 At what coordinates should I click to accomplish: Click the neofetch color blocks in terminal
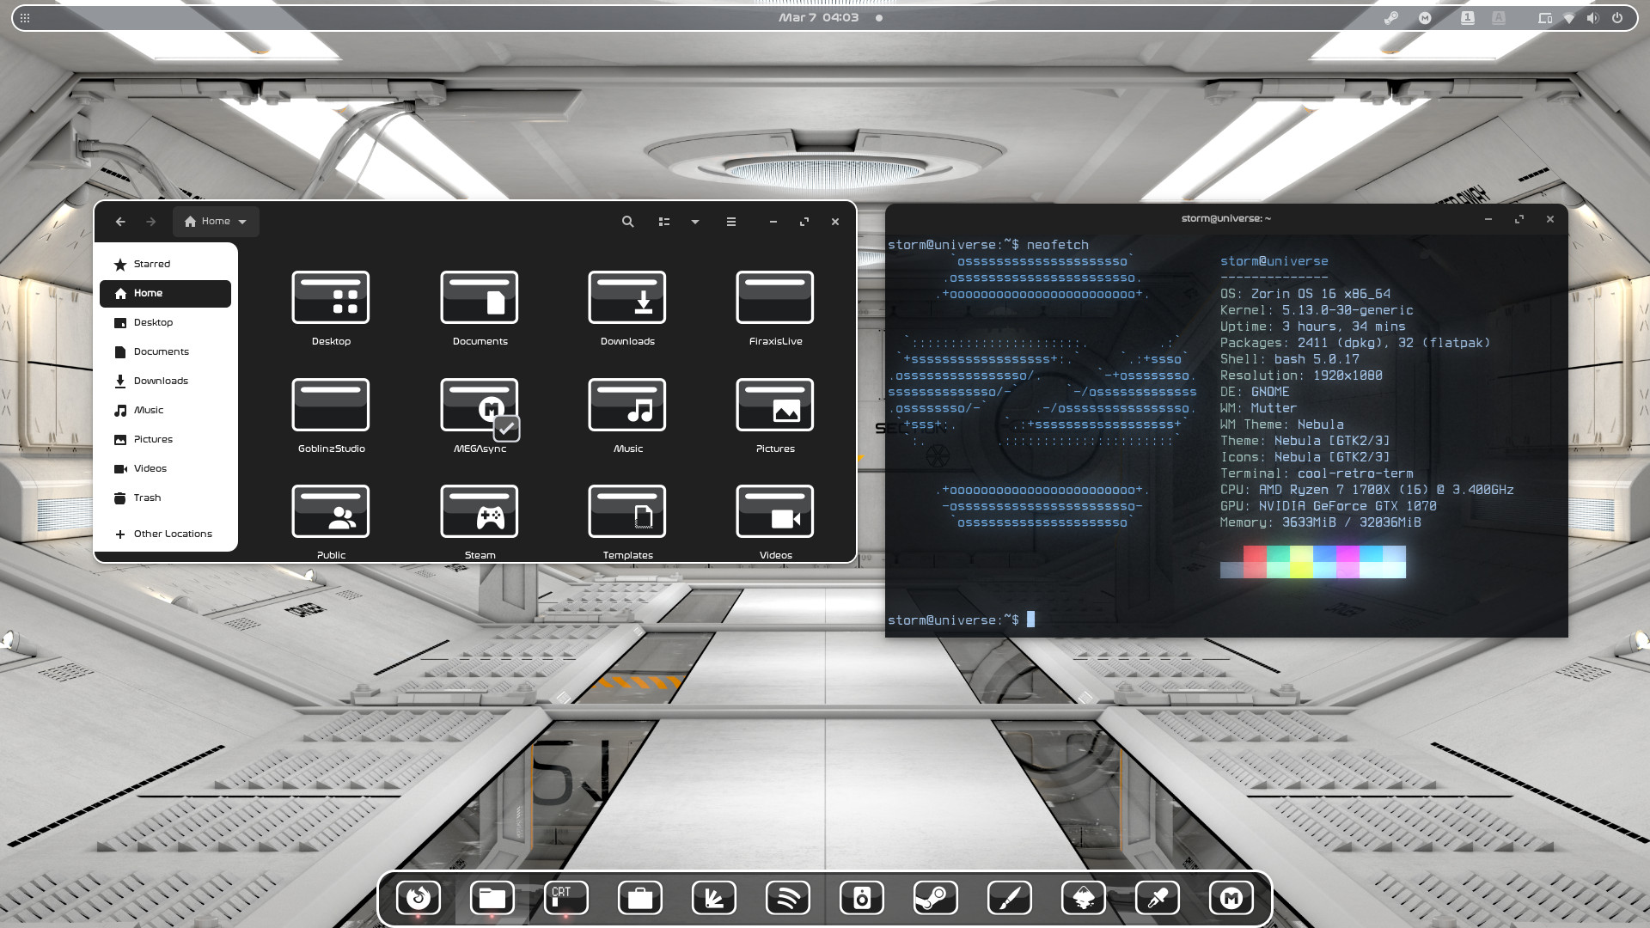(x=1313, y=562)
